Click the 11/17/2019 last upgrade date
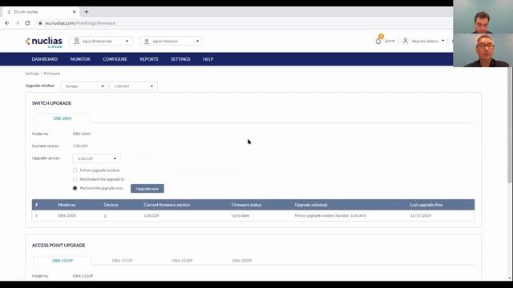513x288 pixels. [420, 215]
